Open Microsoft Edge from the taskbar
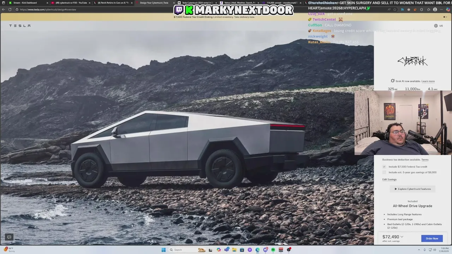 (x=257, y=250)
